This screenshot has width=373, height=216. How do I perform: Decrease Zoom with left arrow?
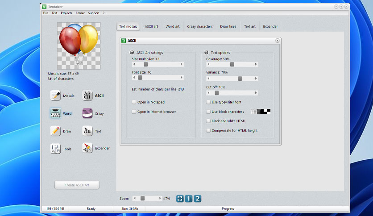click(135, 198)
